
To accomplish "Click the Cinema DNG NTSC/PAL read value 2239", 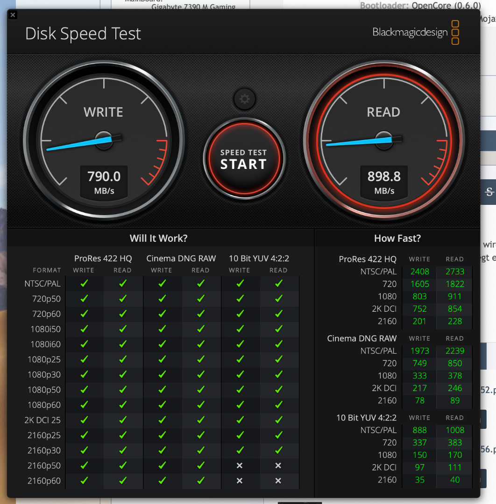I will tap(455, 351).
